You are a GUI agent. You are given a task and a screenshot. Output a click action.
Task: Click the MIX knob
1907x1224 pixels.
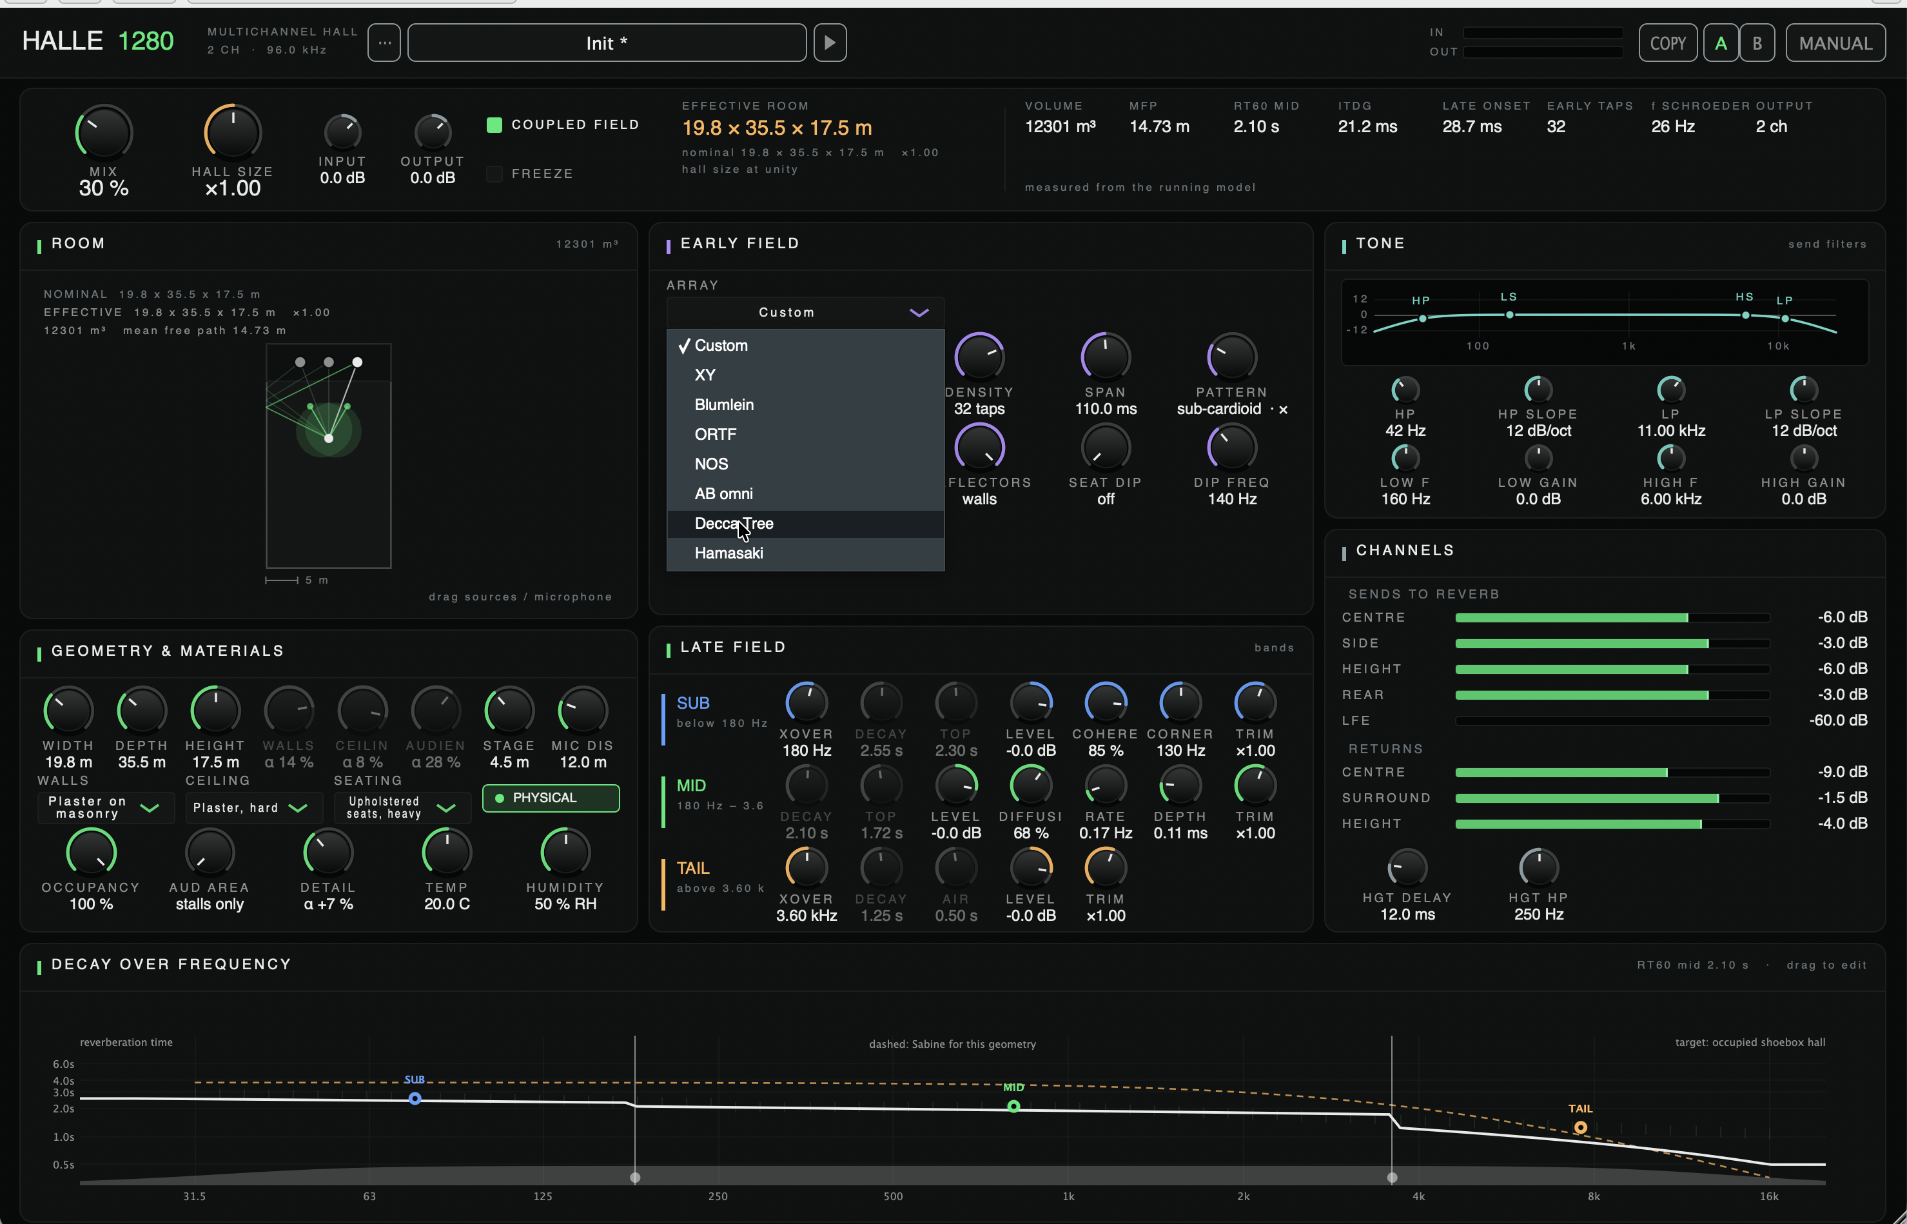pyautogui.click(x=103, y=132)
